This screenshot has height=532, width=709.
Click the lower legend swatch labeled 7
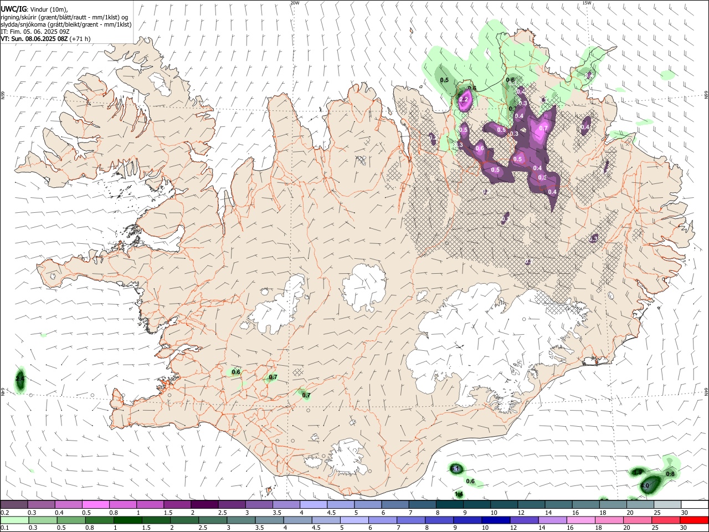tap(410, 520)
